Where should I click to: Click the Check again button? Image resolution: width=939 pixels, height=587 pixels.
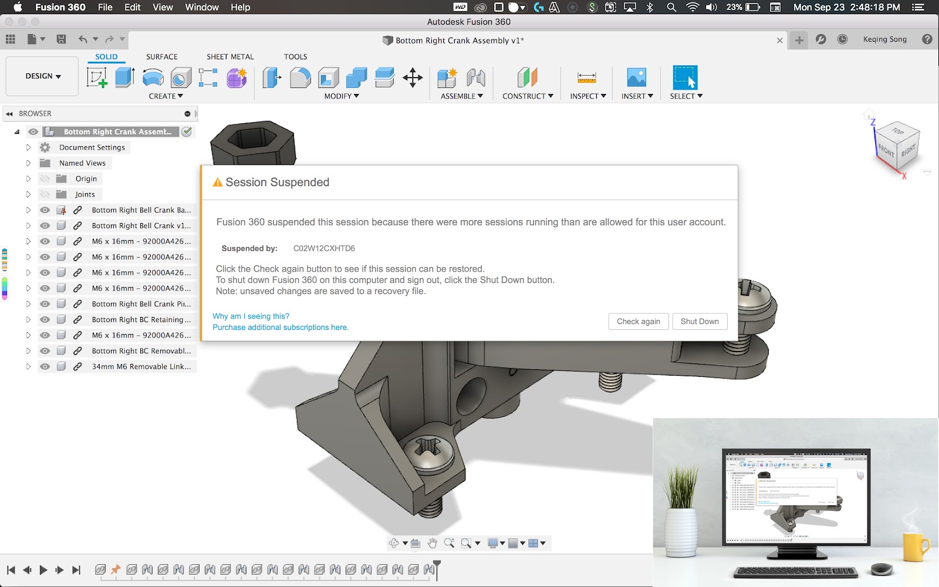[x=638, y=321]
